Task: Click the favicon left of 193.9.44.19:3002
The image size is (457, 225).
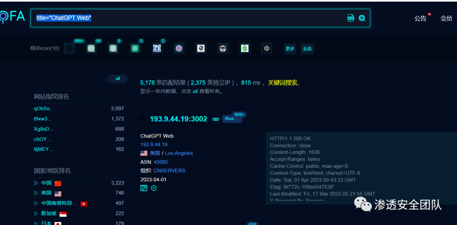Action: tap(143, 119)
